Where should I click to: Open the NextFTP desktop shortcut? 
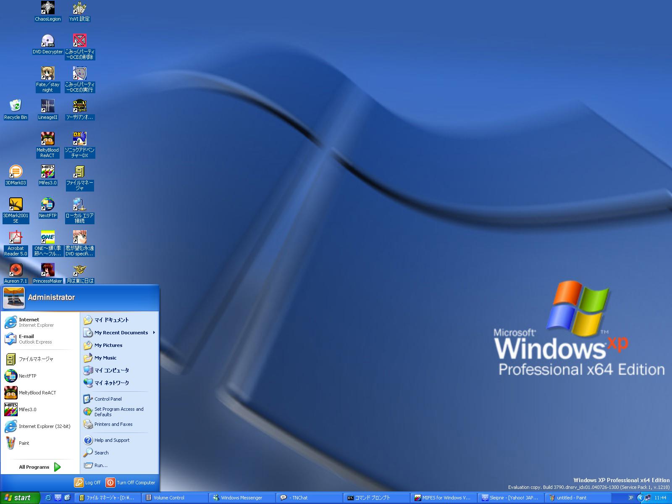coord(47,205)
